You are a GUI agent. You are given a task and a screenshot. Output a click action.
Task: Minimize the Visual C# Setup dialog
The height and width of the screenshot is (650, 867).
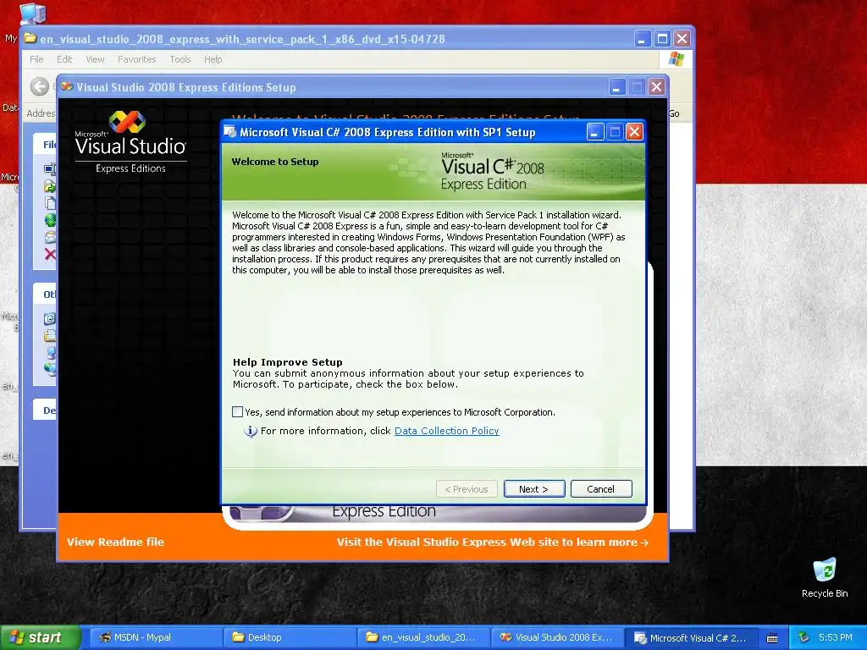595,132
